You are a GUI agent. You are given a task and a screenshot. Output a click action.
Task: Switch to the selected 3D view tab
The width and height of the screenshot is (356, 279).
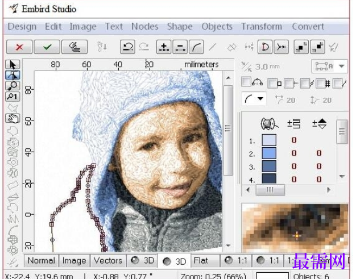(x=175, y=261)
